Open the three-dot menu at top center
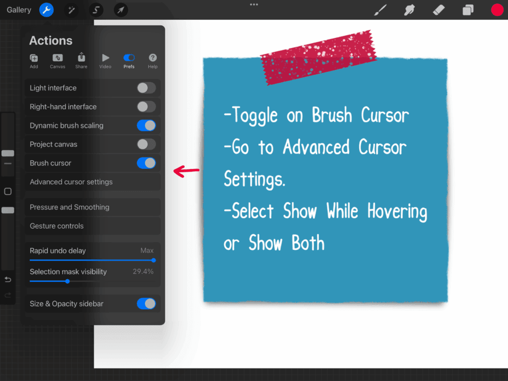The height and width of the screenshot is (381, 508). point(254,4)
